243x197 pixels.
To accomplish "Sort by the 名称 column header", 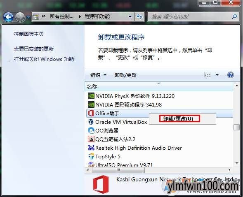I will (x=159, y=86).
